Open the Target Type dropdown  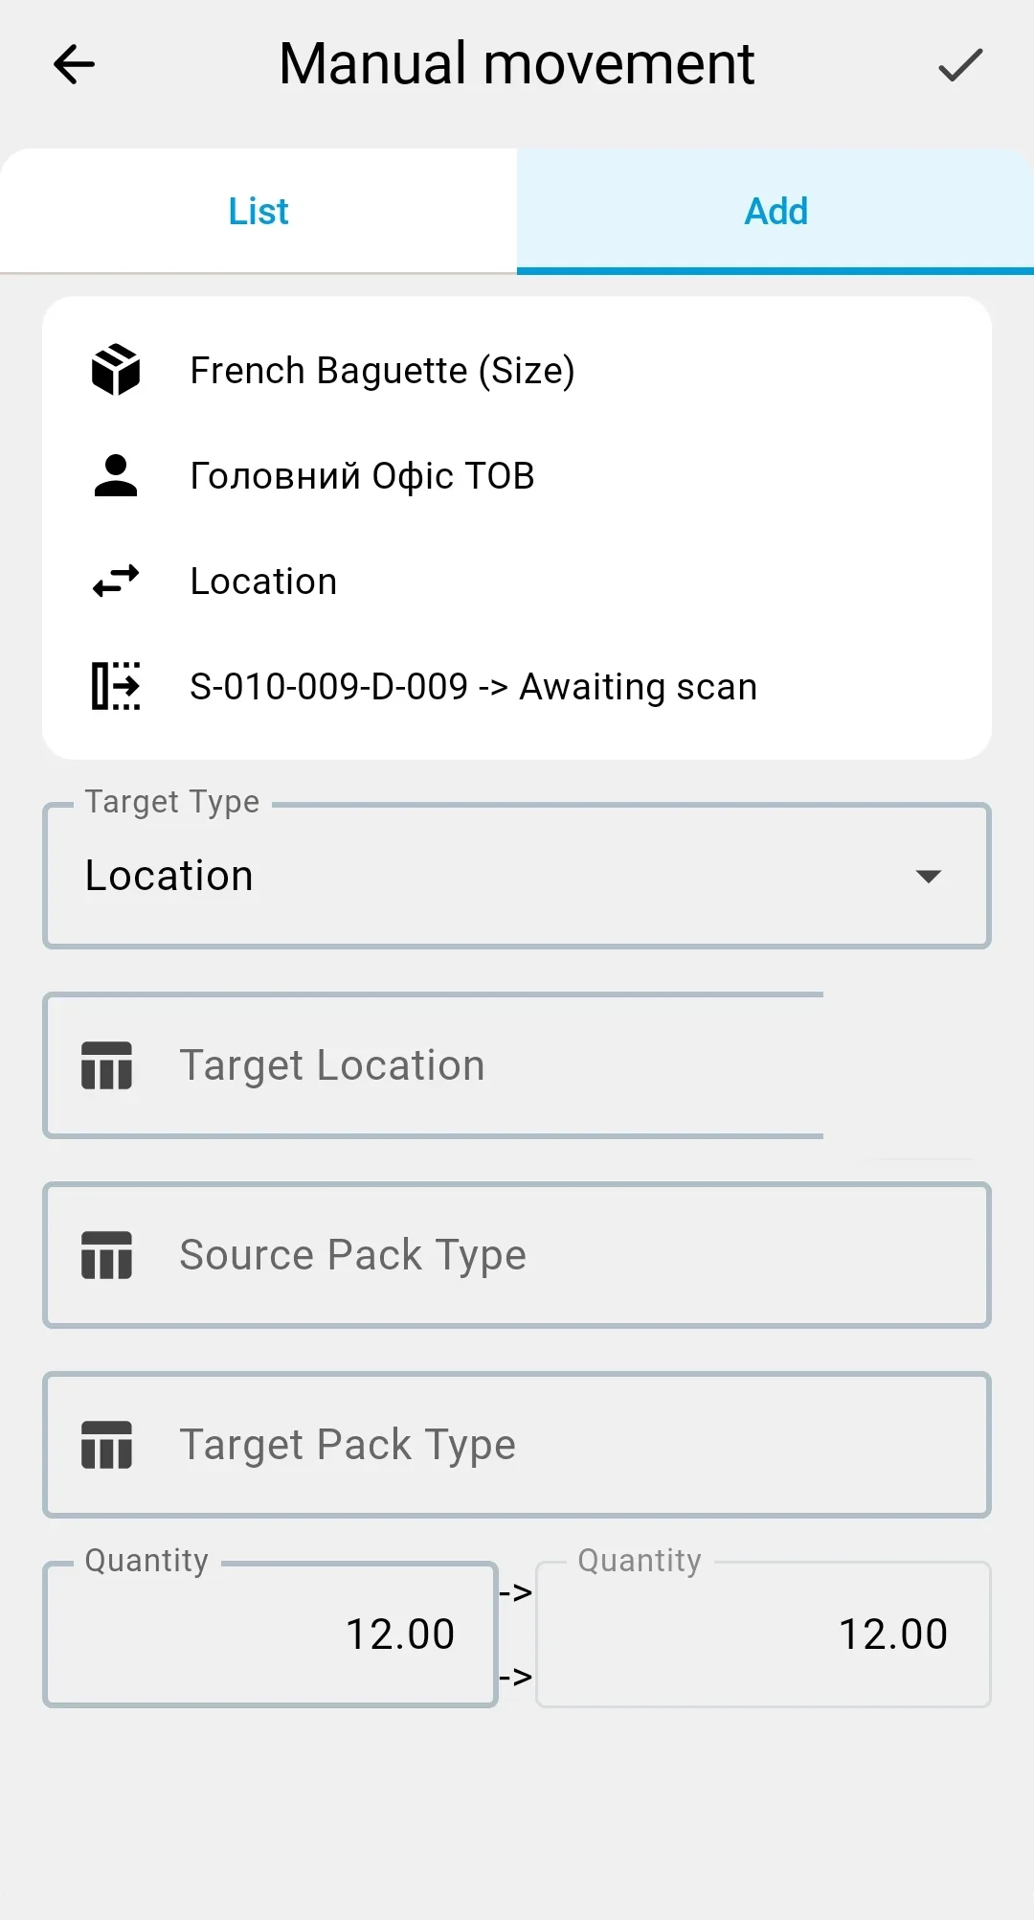click(x=517, y=876)
